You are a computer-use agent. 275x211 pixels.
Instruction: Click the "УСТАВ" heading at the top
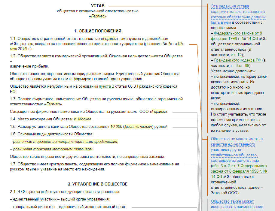98,6
